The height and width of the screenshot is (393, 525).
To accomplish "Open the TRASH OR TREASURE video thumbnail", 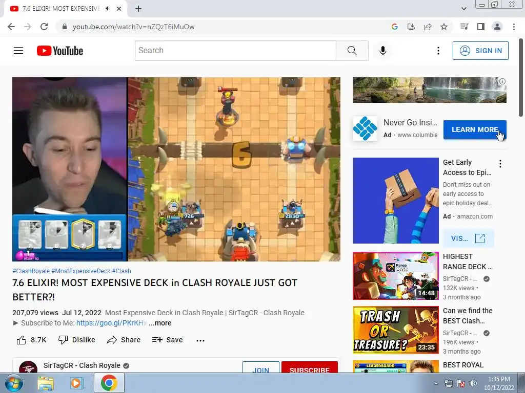I will tap(395, 330).
